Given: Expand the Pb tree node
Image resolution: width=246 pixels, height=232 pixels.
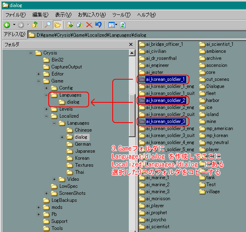Looking at the screenshot, I should pos(38,214).
